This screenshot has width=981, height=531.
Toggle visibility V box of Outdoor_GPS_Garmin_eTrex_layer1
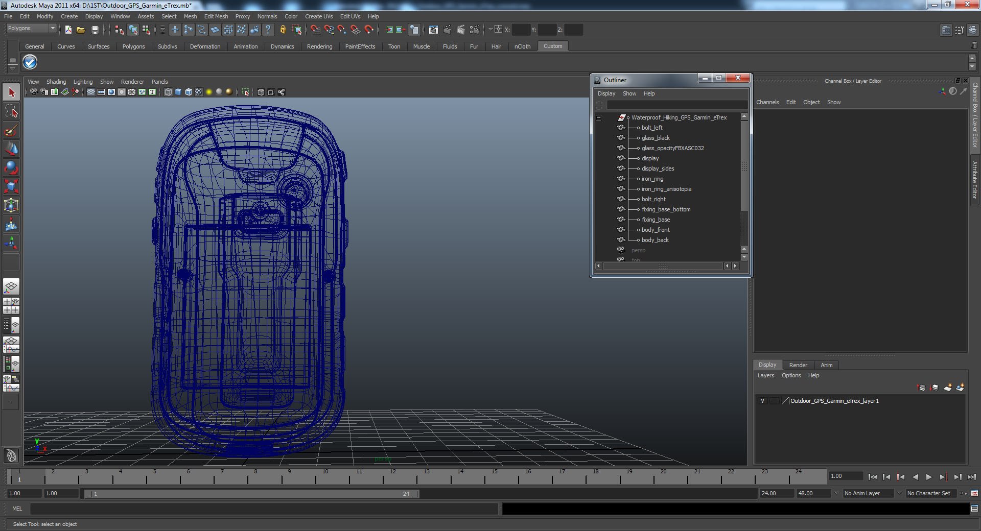coord(763,401)
